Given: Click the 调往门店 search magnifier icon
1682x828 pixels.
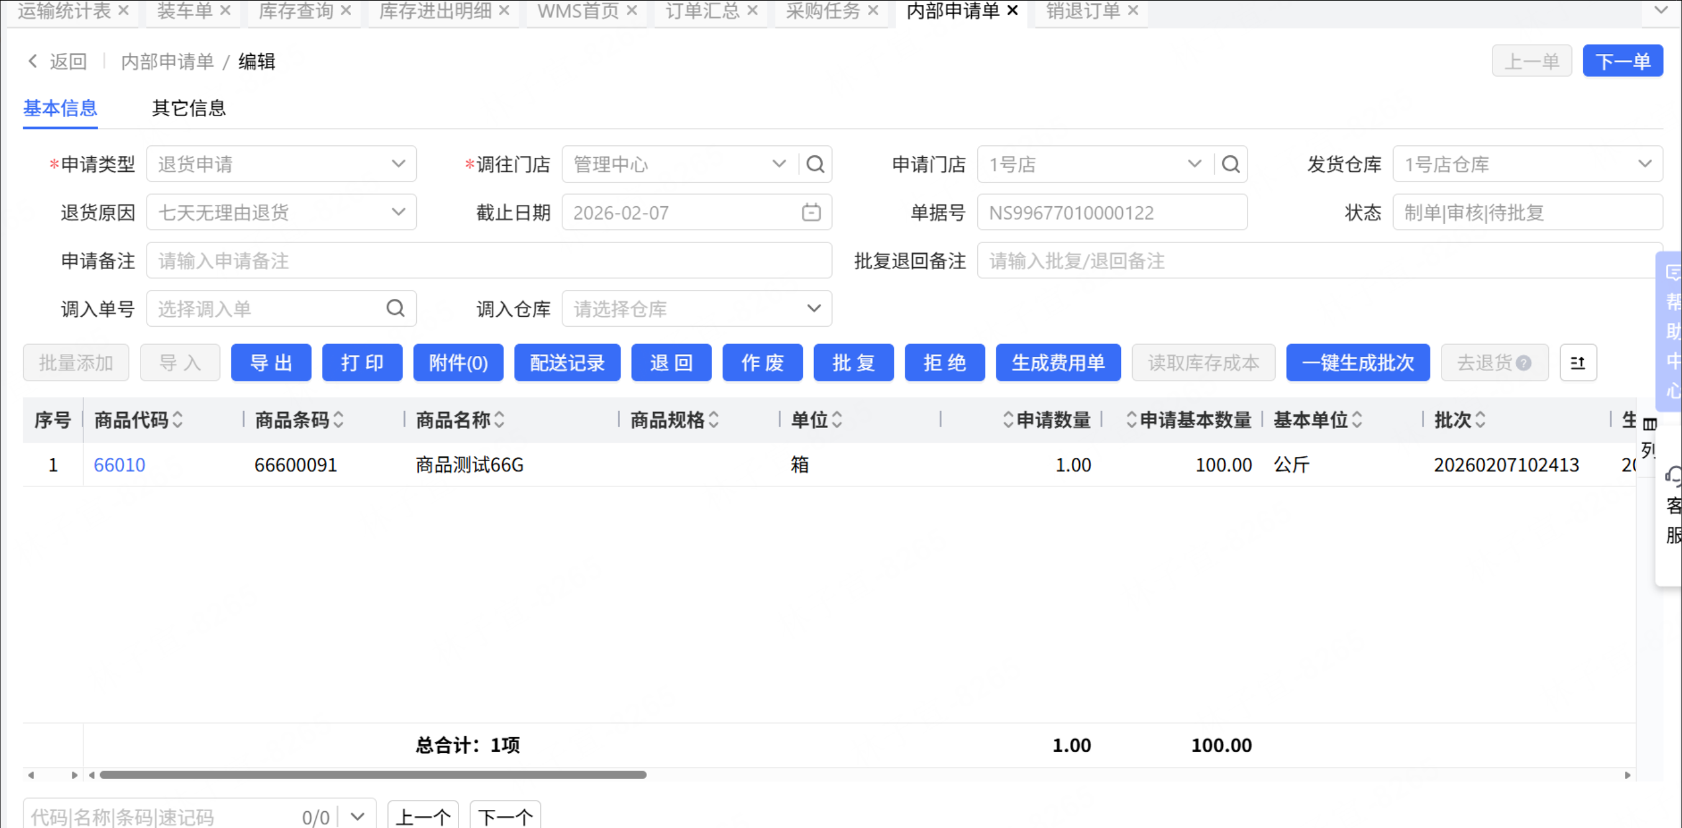Looking at the screenshot, I should 815,164.
